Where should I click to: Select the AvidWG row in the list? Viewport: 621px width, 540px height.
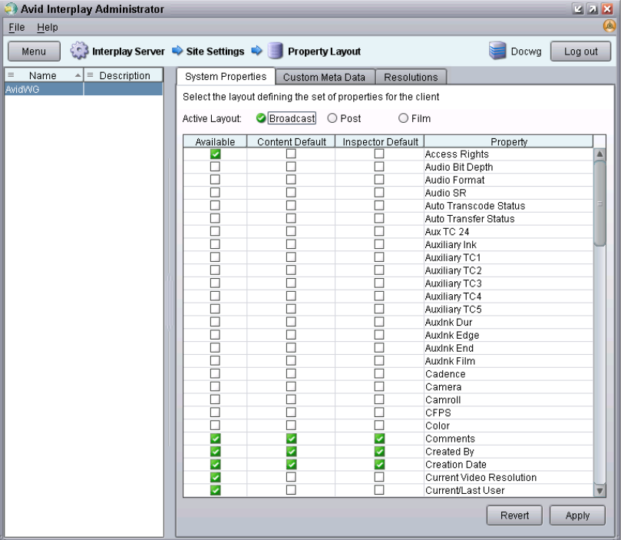pos(84,89)
